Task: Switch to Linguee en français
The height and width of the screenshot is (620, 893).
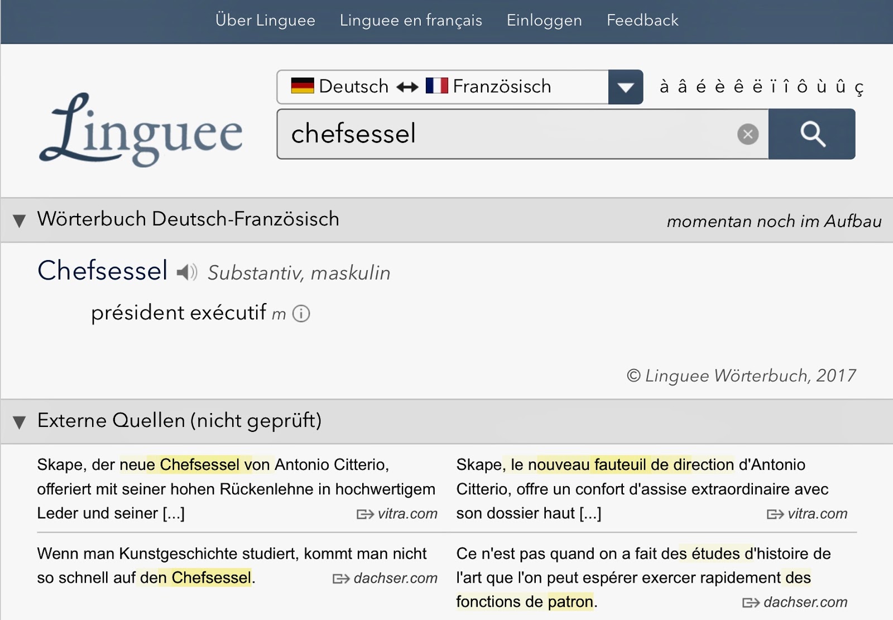Action: point(411,21)
